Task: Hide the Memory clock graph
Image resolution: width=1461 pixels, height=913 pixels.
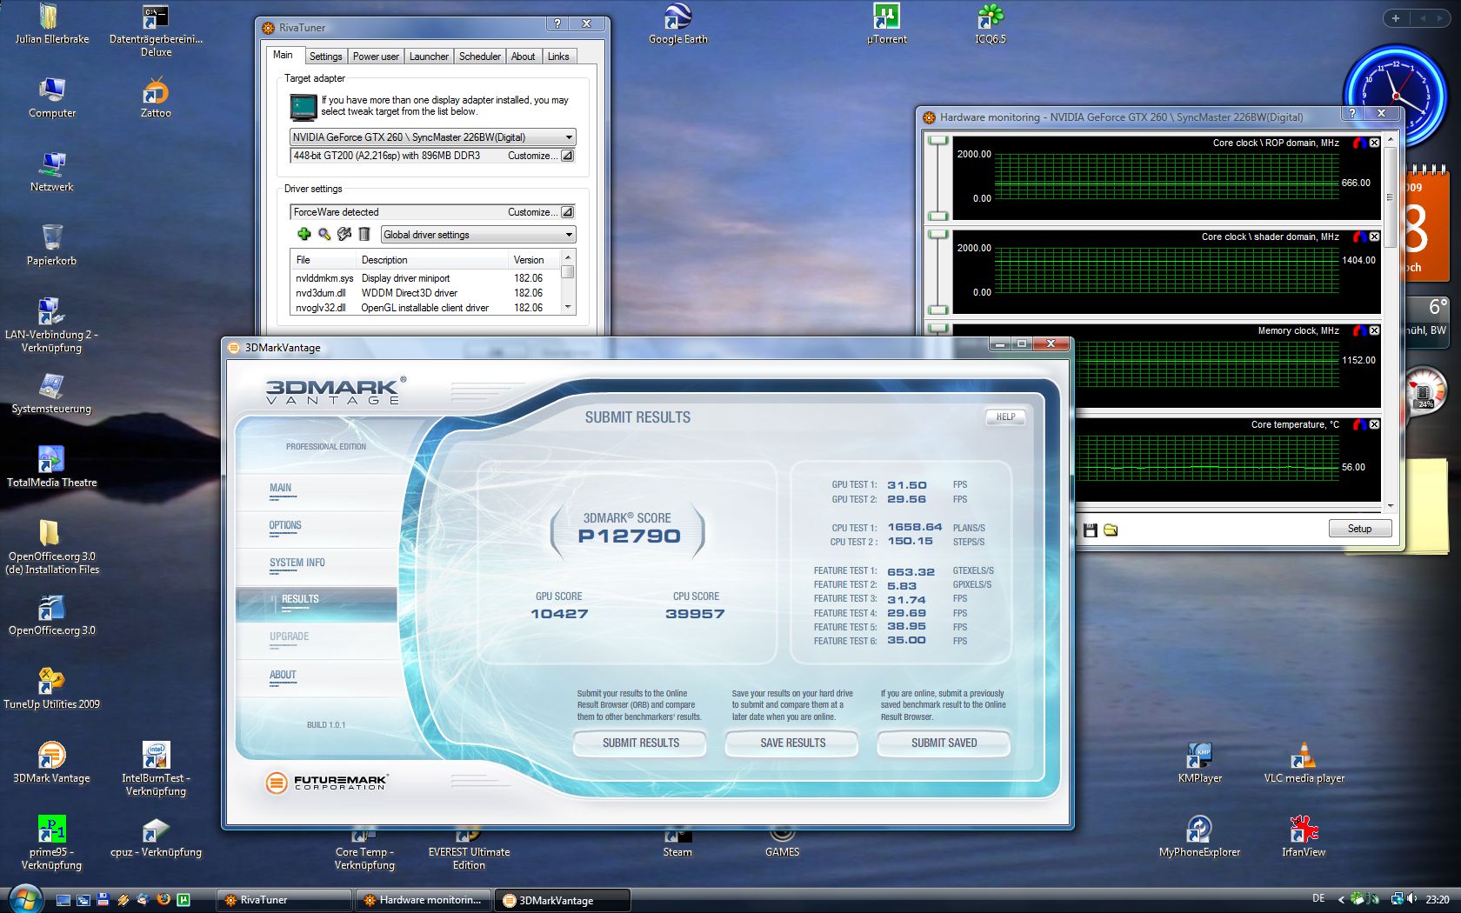Action: 1374,330
